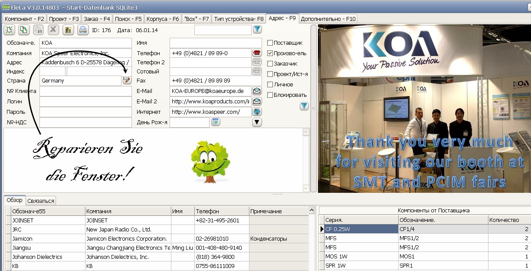Sort by Компания column header
Image resolution: width=531 pixels, height=271 pixels.
(128, 211)
